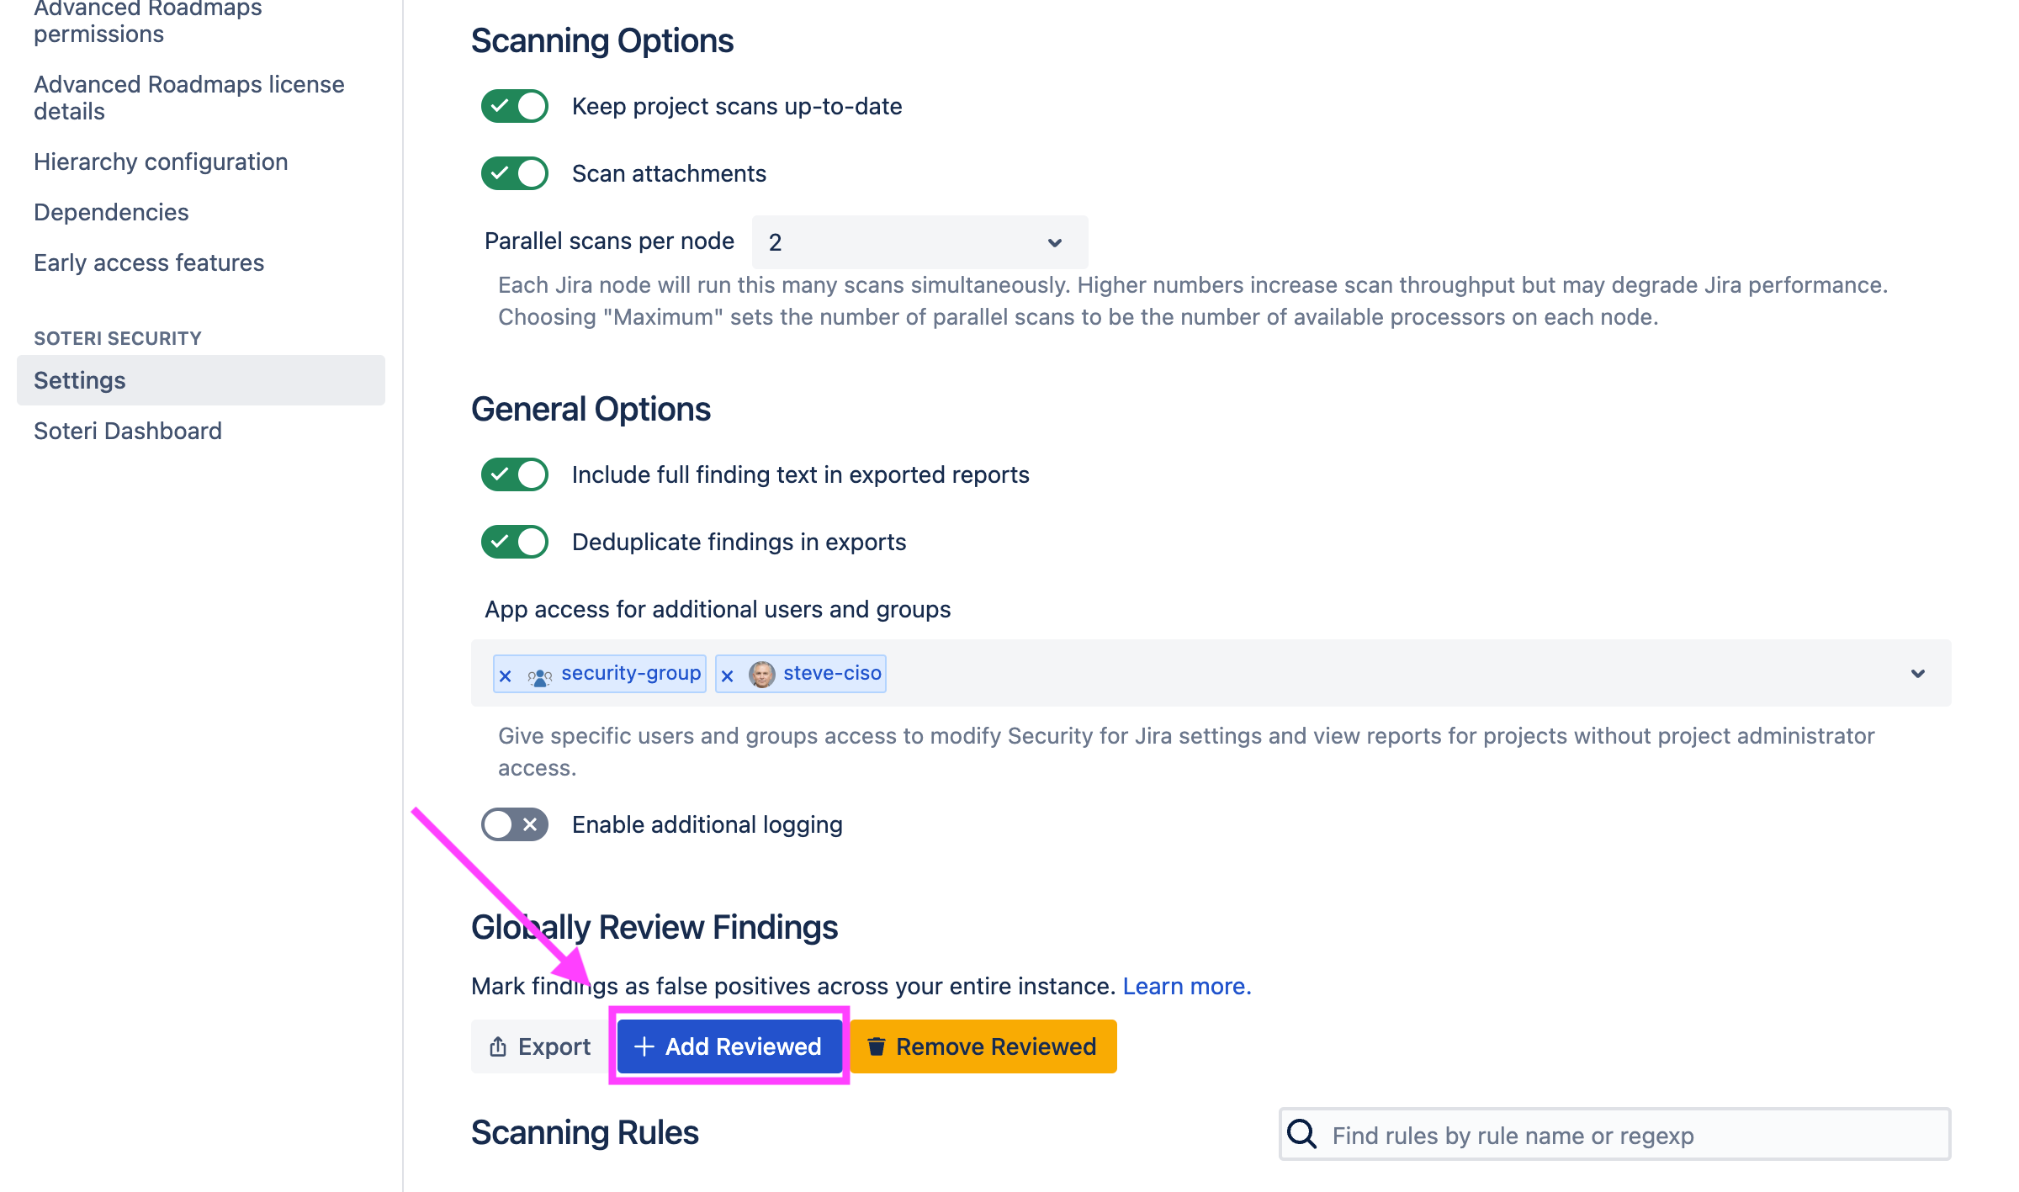Toggle off Deduplicate findings in exports
2019x1192 pixels.
click(514, 542)
